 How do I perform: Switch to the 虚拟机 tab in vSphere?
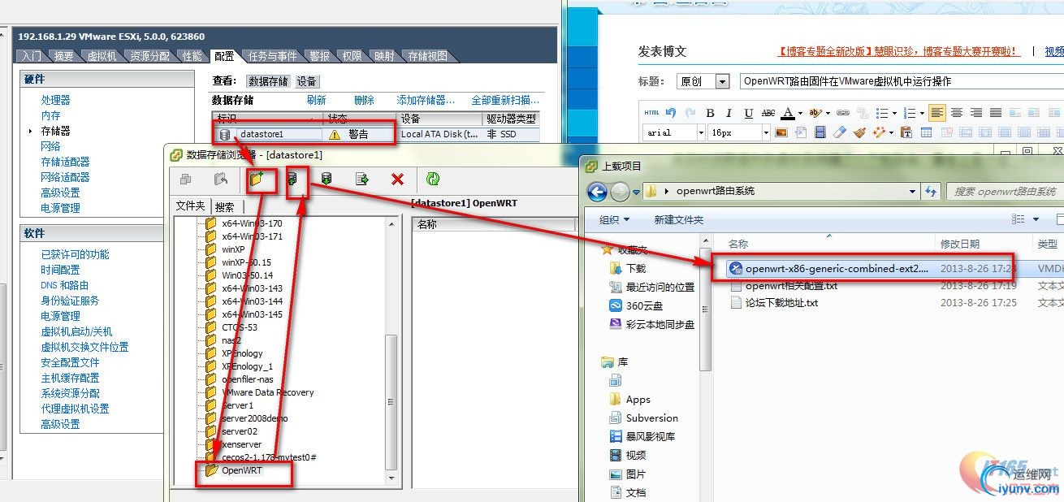(x=102, y=56)
